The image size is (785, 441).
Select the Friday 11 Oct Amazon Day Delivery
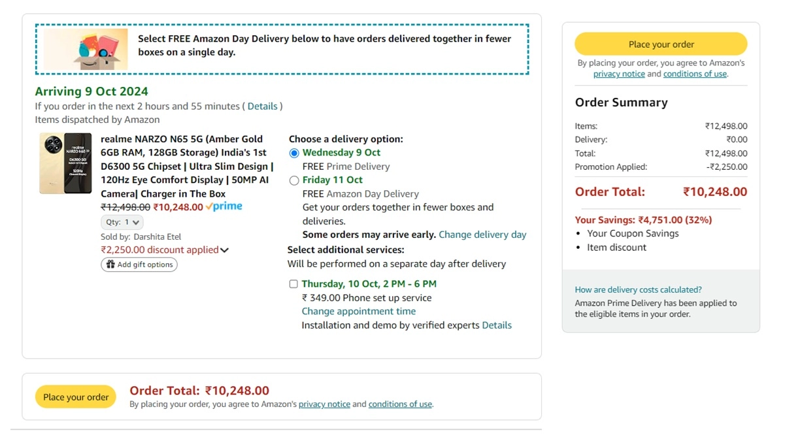point(295,180)
